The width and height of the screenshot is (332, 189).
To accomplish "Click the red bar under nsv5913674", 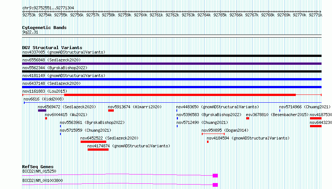I will [111, 110].
